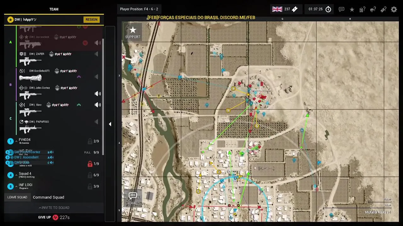The height and width of the screenshot is (226, 403).
Task: Toggle lock on Squad 4 padlock
Action: point(90,175)
